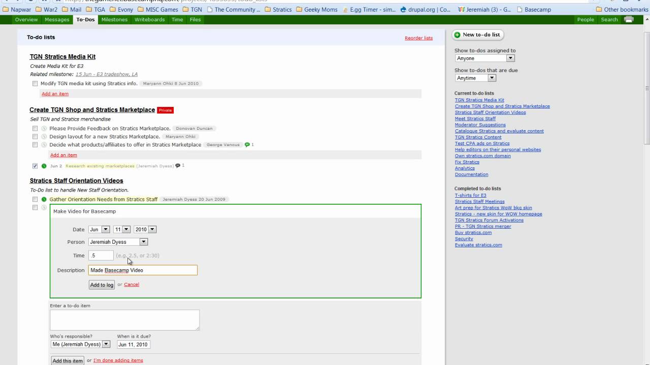Screen dimensions: 650x365
Task: Open the Show to-dos that are due dropdown
Action: 475,78
